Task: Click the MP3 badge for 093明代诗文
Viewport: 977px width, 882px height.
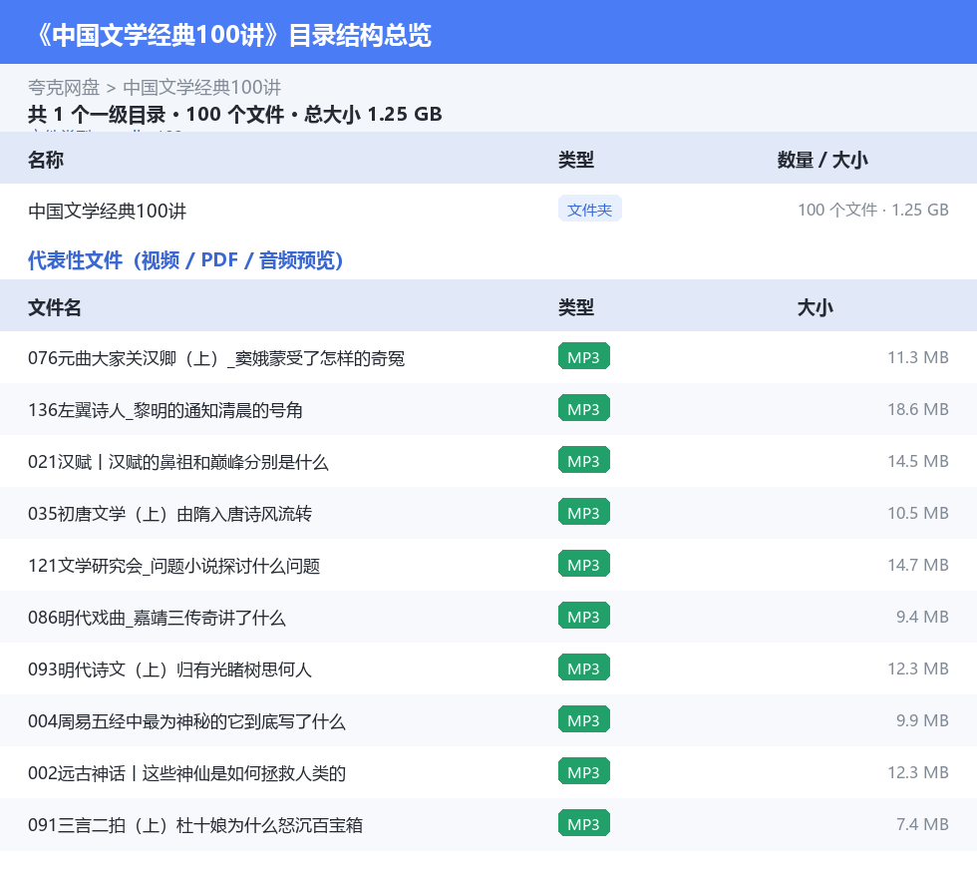Action: [x=584, y=667]
